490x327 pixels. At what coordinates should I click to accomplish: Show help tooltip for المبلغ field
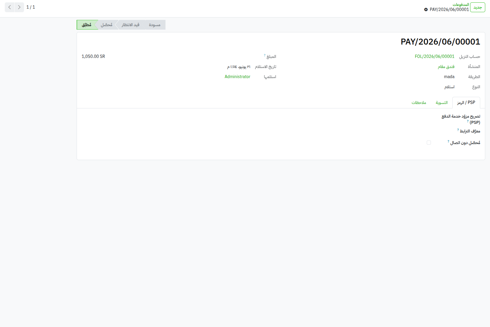click(x=265, y=55)
